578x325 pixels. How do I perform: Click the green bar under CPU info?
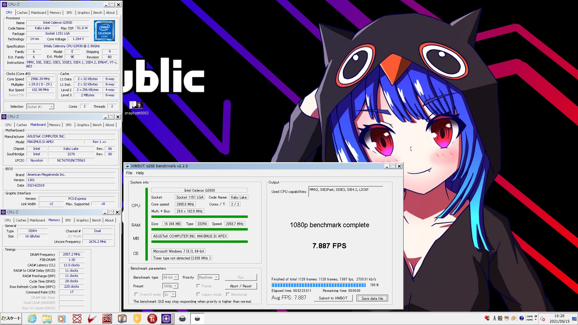pyautogui.click(x=199, y=217)
